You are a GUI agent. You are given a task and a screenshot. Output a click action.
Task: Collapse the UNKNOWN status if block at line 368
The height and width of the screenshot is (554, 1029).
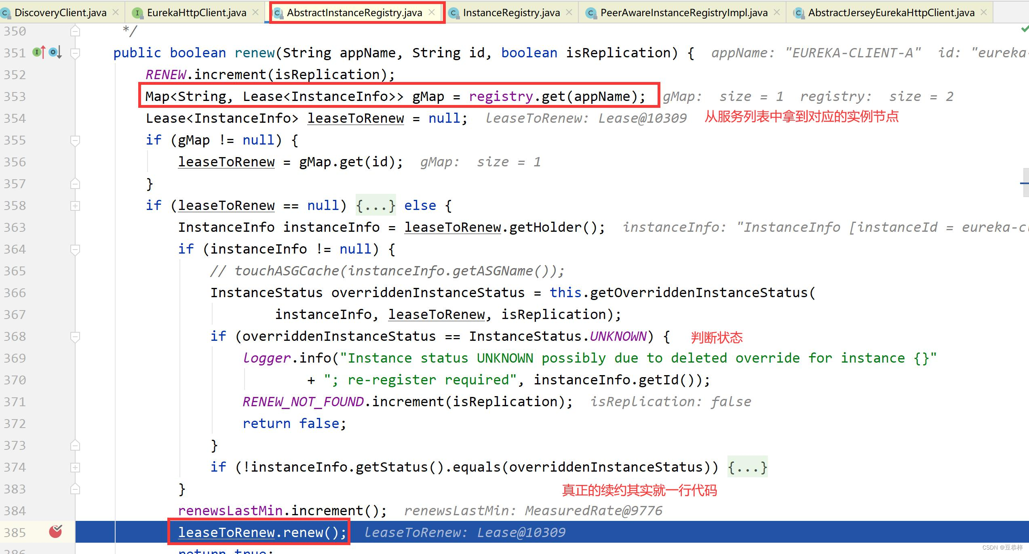tap(75, 336)
